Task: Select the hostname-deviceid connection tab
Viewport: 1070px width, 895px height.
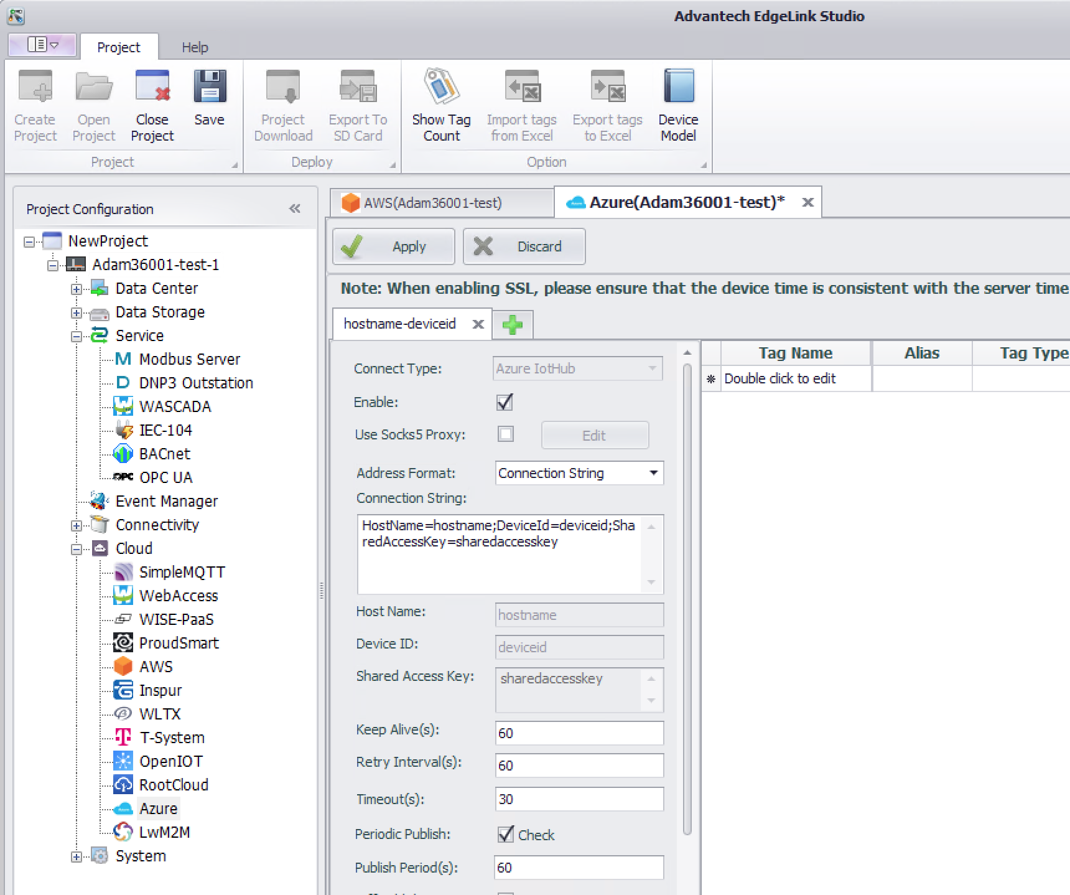Action: pos(400,324)
